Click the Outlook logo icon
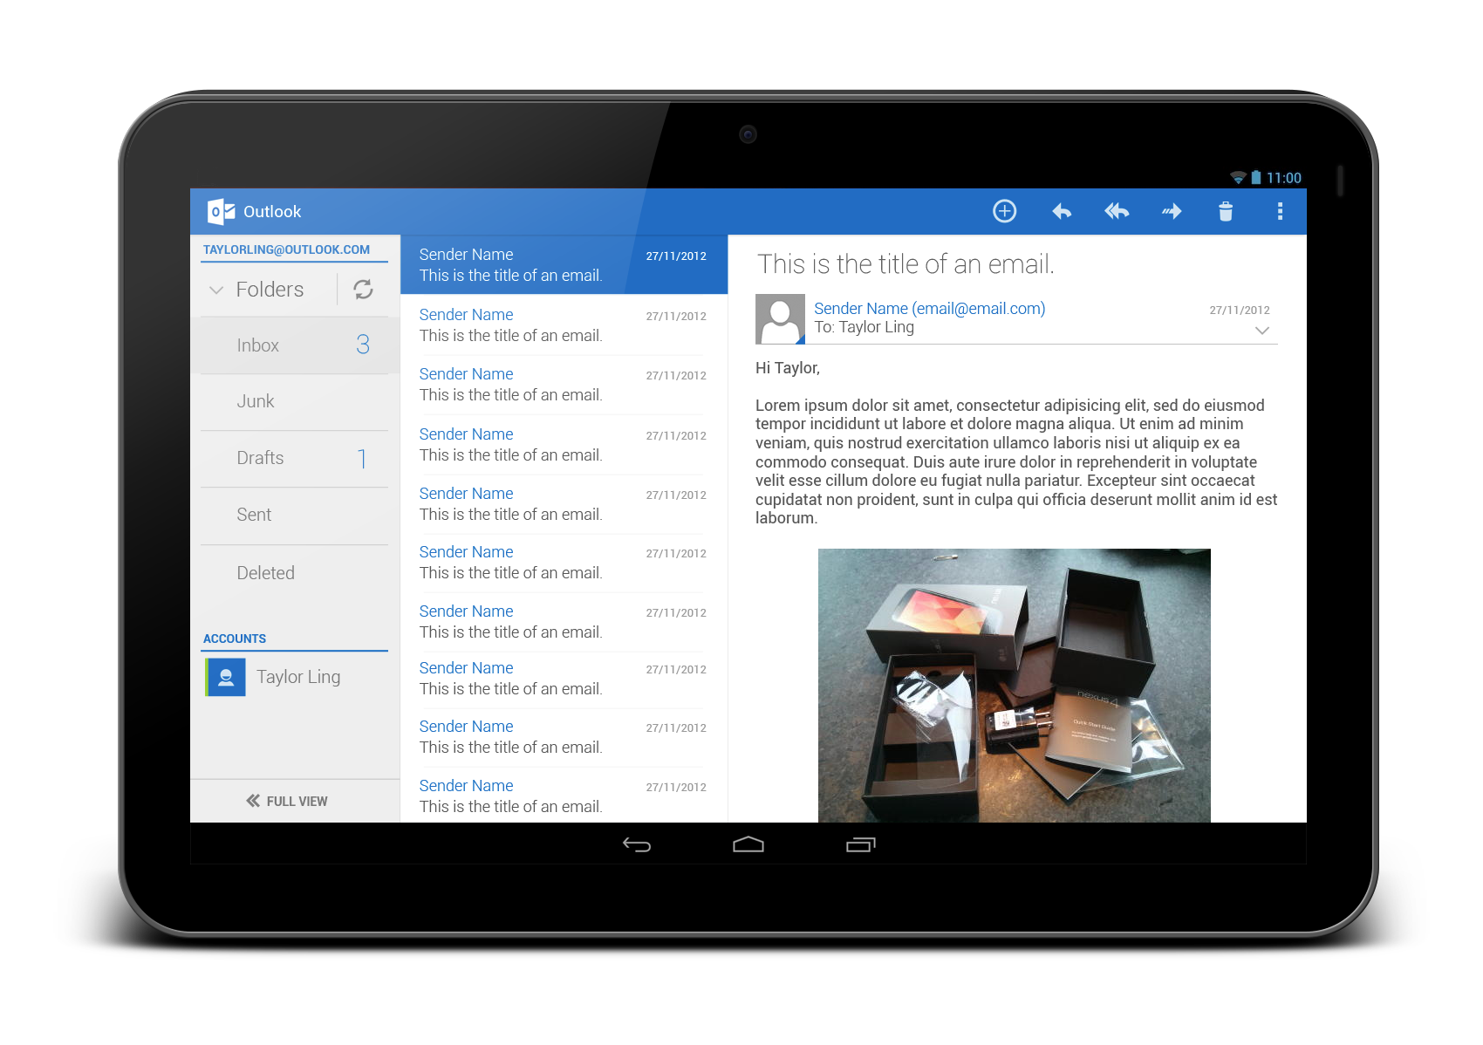The image size is (1483, 1045). 221,211
